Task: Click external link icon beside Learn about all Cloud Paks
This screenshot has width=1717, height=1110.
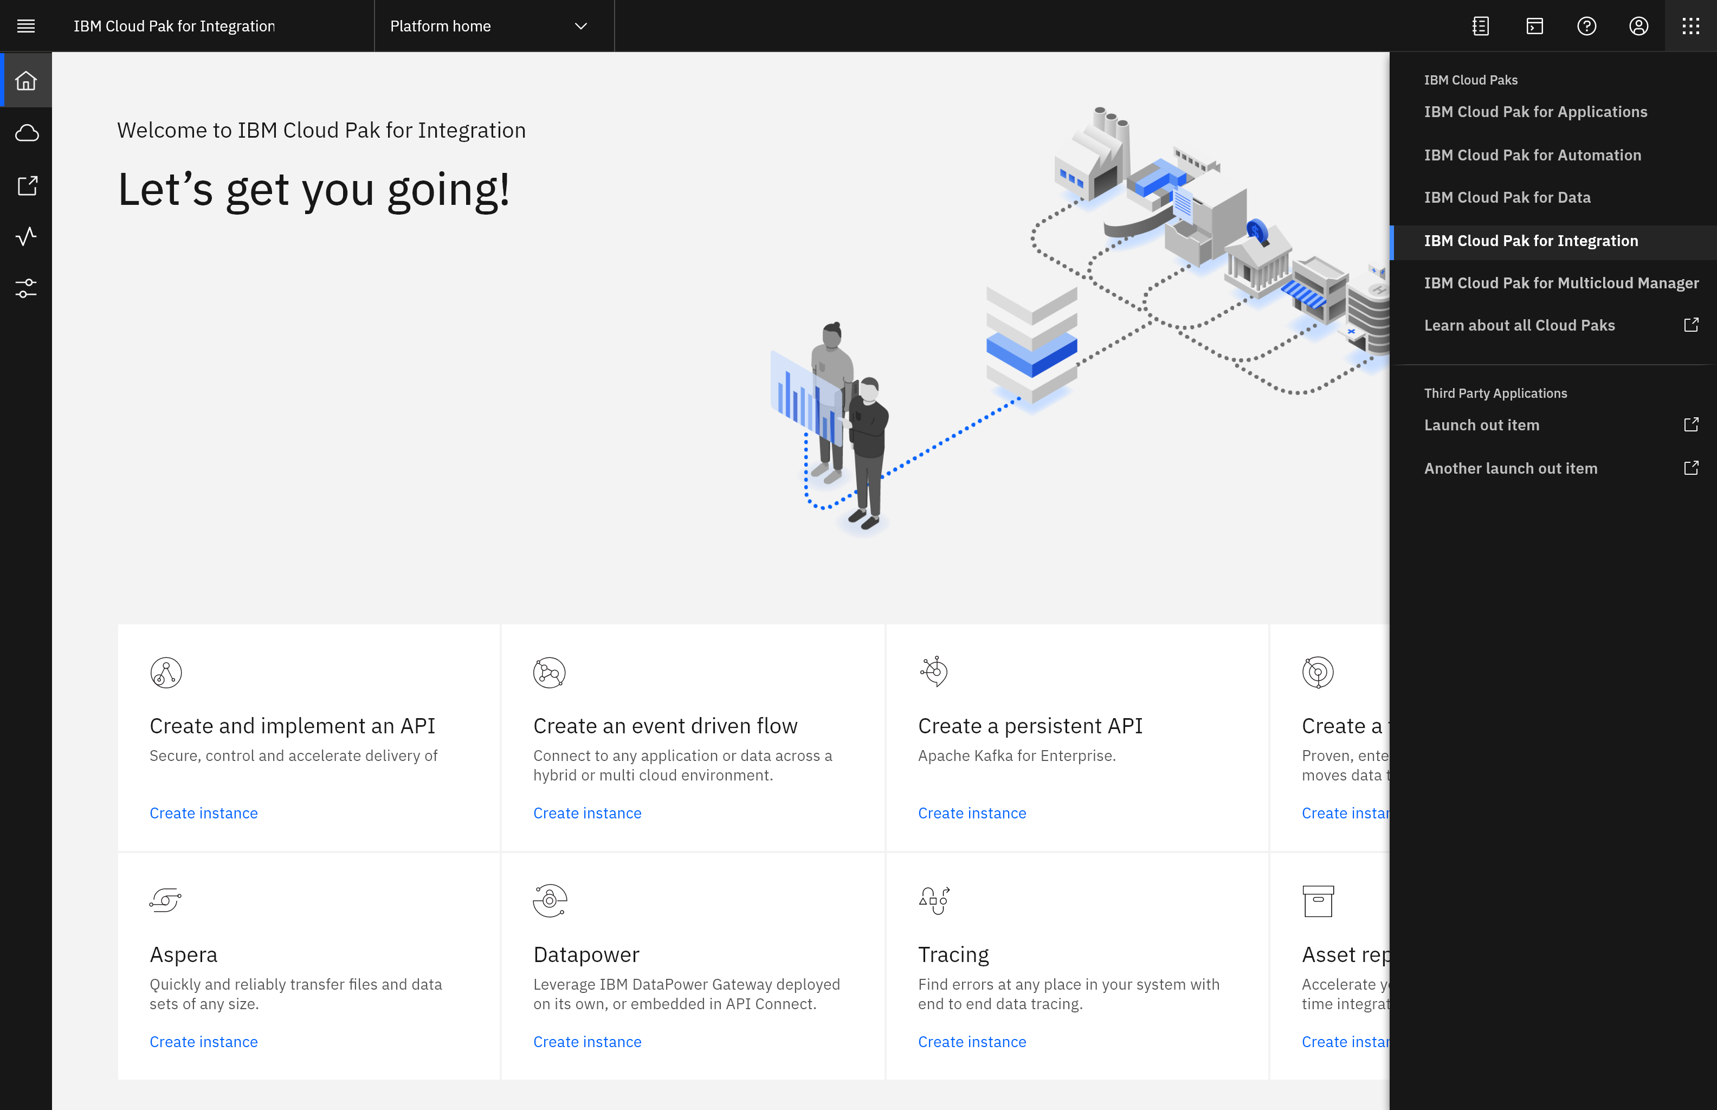Action: (x=1691, y=325)
